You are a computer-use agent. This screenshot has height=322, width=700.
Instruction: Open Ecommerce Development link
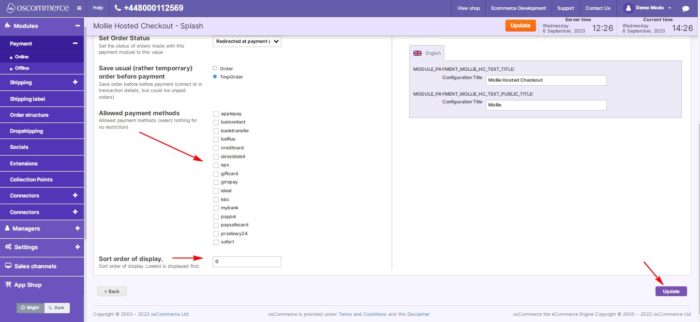[x=518, y=8]
